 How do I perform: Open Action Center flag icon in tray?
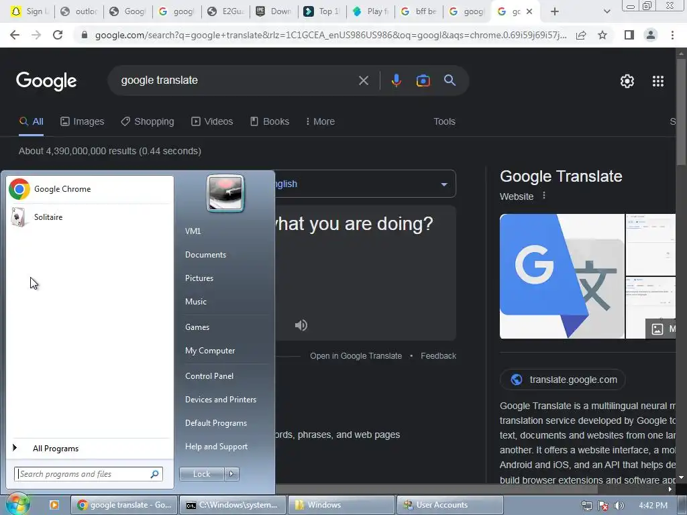point(603,506)
